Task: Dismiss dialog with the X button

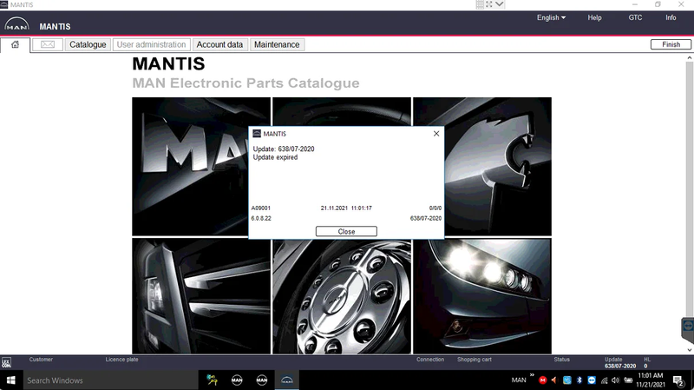Action: pyautogui.click(x=436, y=134)
